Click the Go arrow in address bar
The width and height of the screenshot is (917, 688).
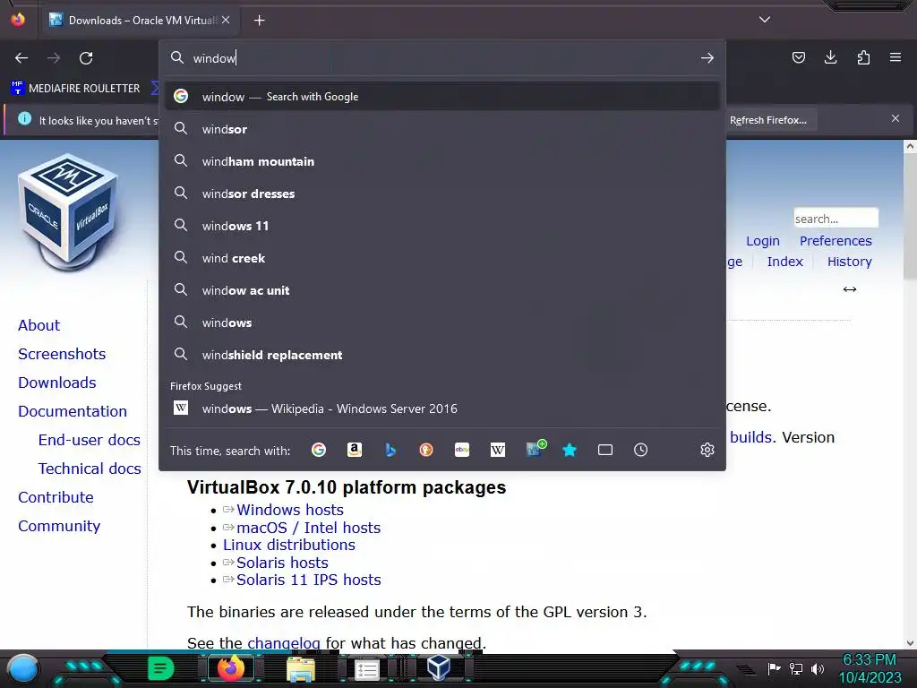coord(707,58)
